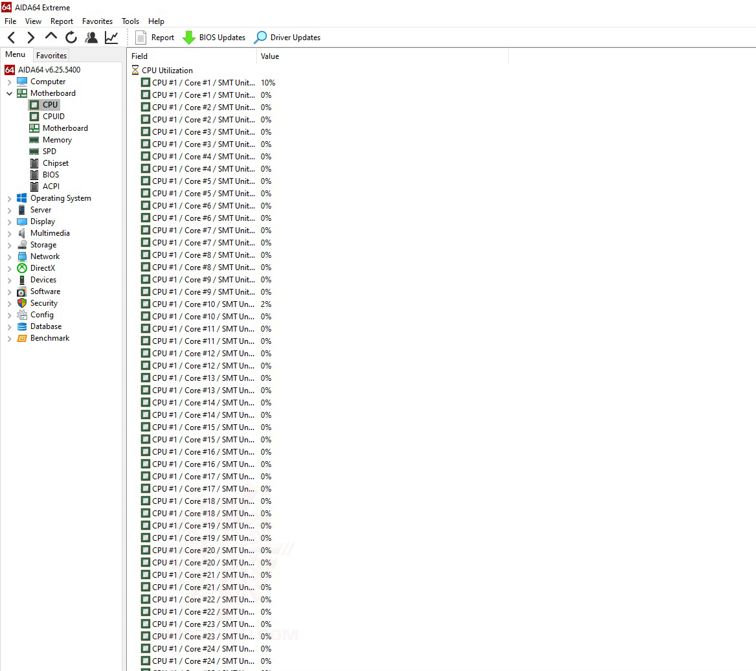
Task: Open the Help menu
Action: tap(156, 21)
